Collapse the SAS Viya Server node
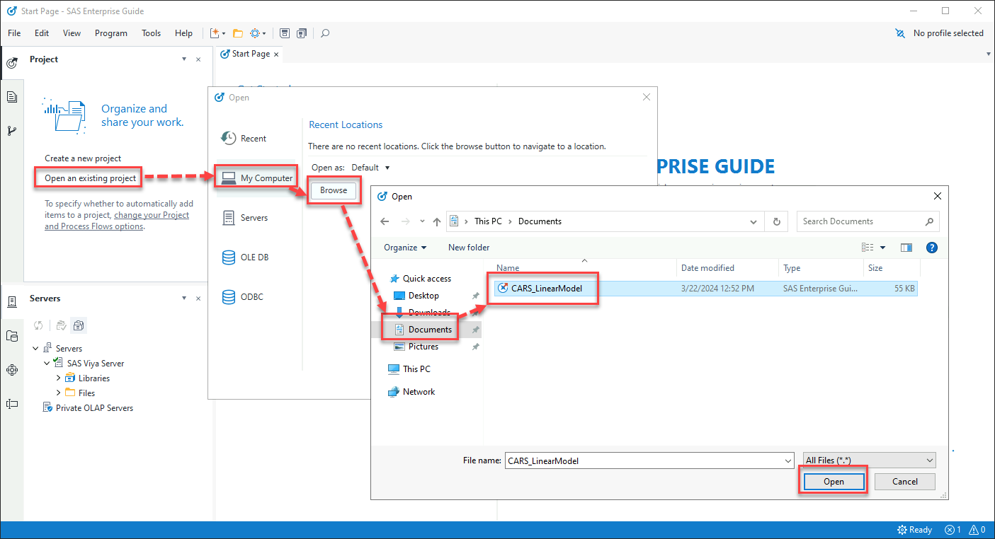 47,364
